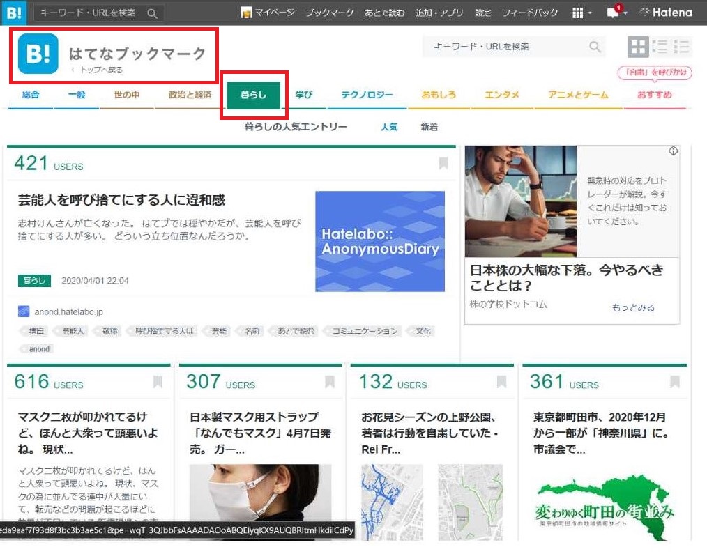The width and height of the screenshot is (707, 554).
Task: Click the Hatena logo in top bar
Action: click(666, 12)
